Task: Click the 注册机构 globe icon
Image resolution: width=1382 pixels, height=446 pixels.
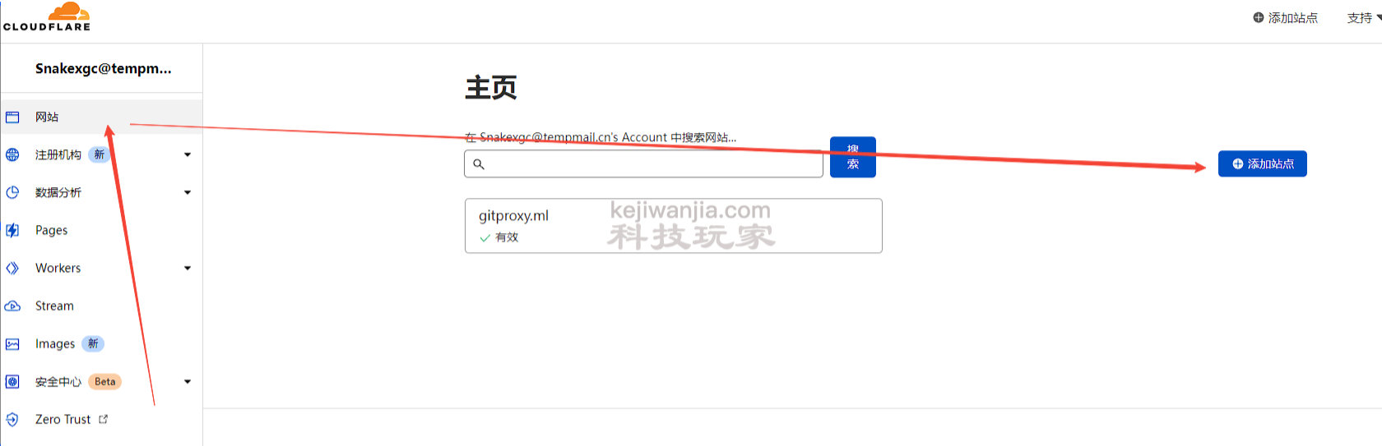Action: point(12,154)
